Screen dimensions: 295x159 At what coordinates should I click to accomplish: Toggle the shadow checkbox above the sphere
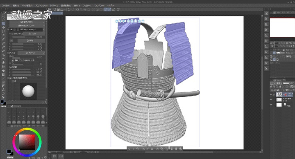[x=13, y=81]
